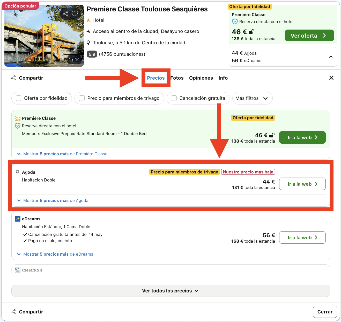The width and height of the screenshot is (341, 322).
Task: Enable the Cancelación gratuita filter
Action: [x=174, y=98]
